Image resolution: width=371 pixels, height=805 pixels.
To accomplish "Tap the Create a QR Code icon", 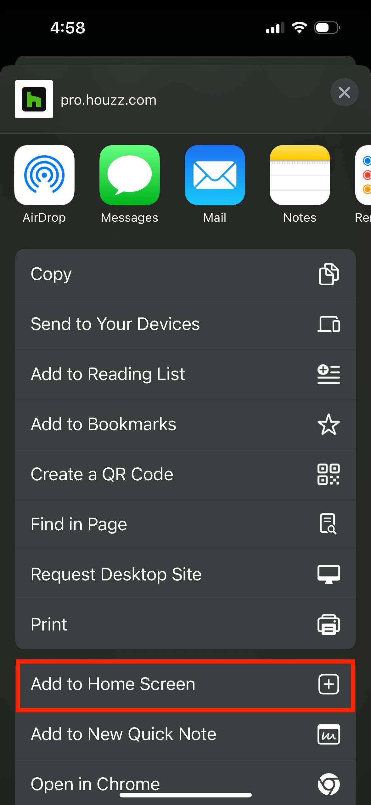I will coord(329,474).
